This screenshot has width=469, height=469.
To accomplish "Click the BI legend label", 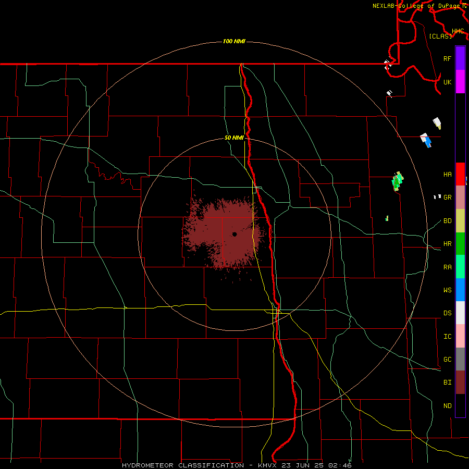I will pos(447,382).
